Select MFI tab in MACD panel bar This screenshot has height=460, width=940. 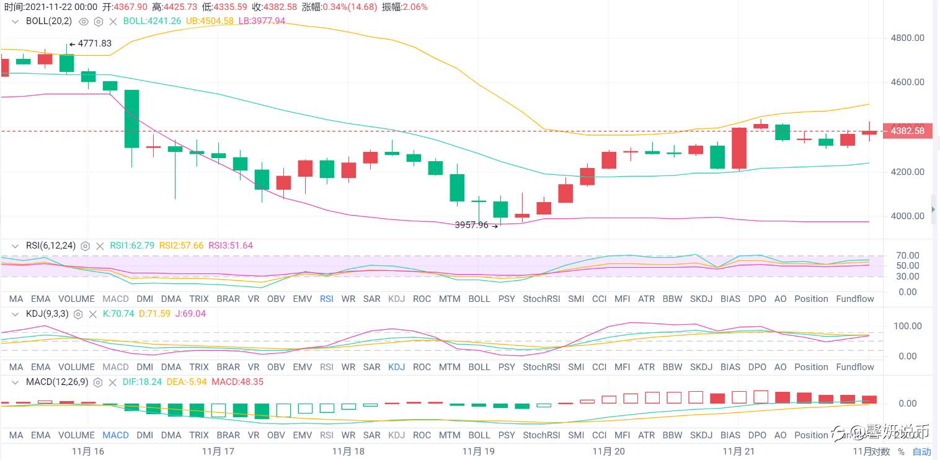(623, 435)
